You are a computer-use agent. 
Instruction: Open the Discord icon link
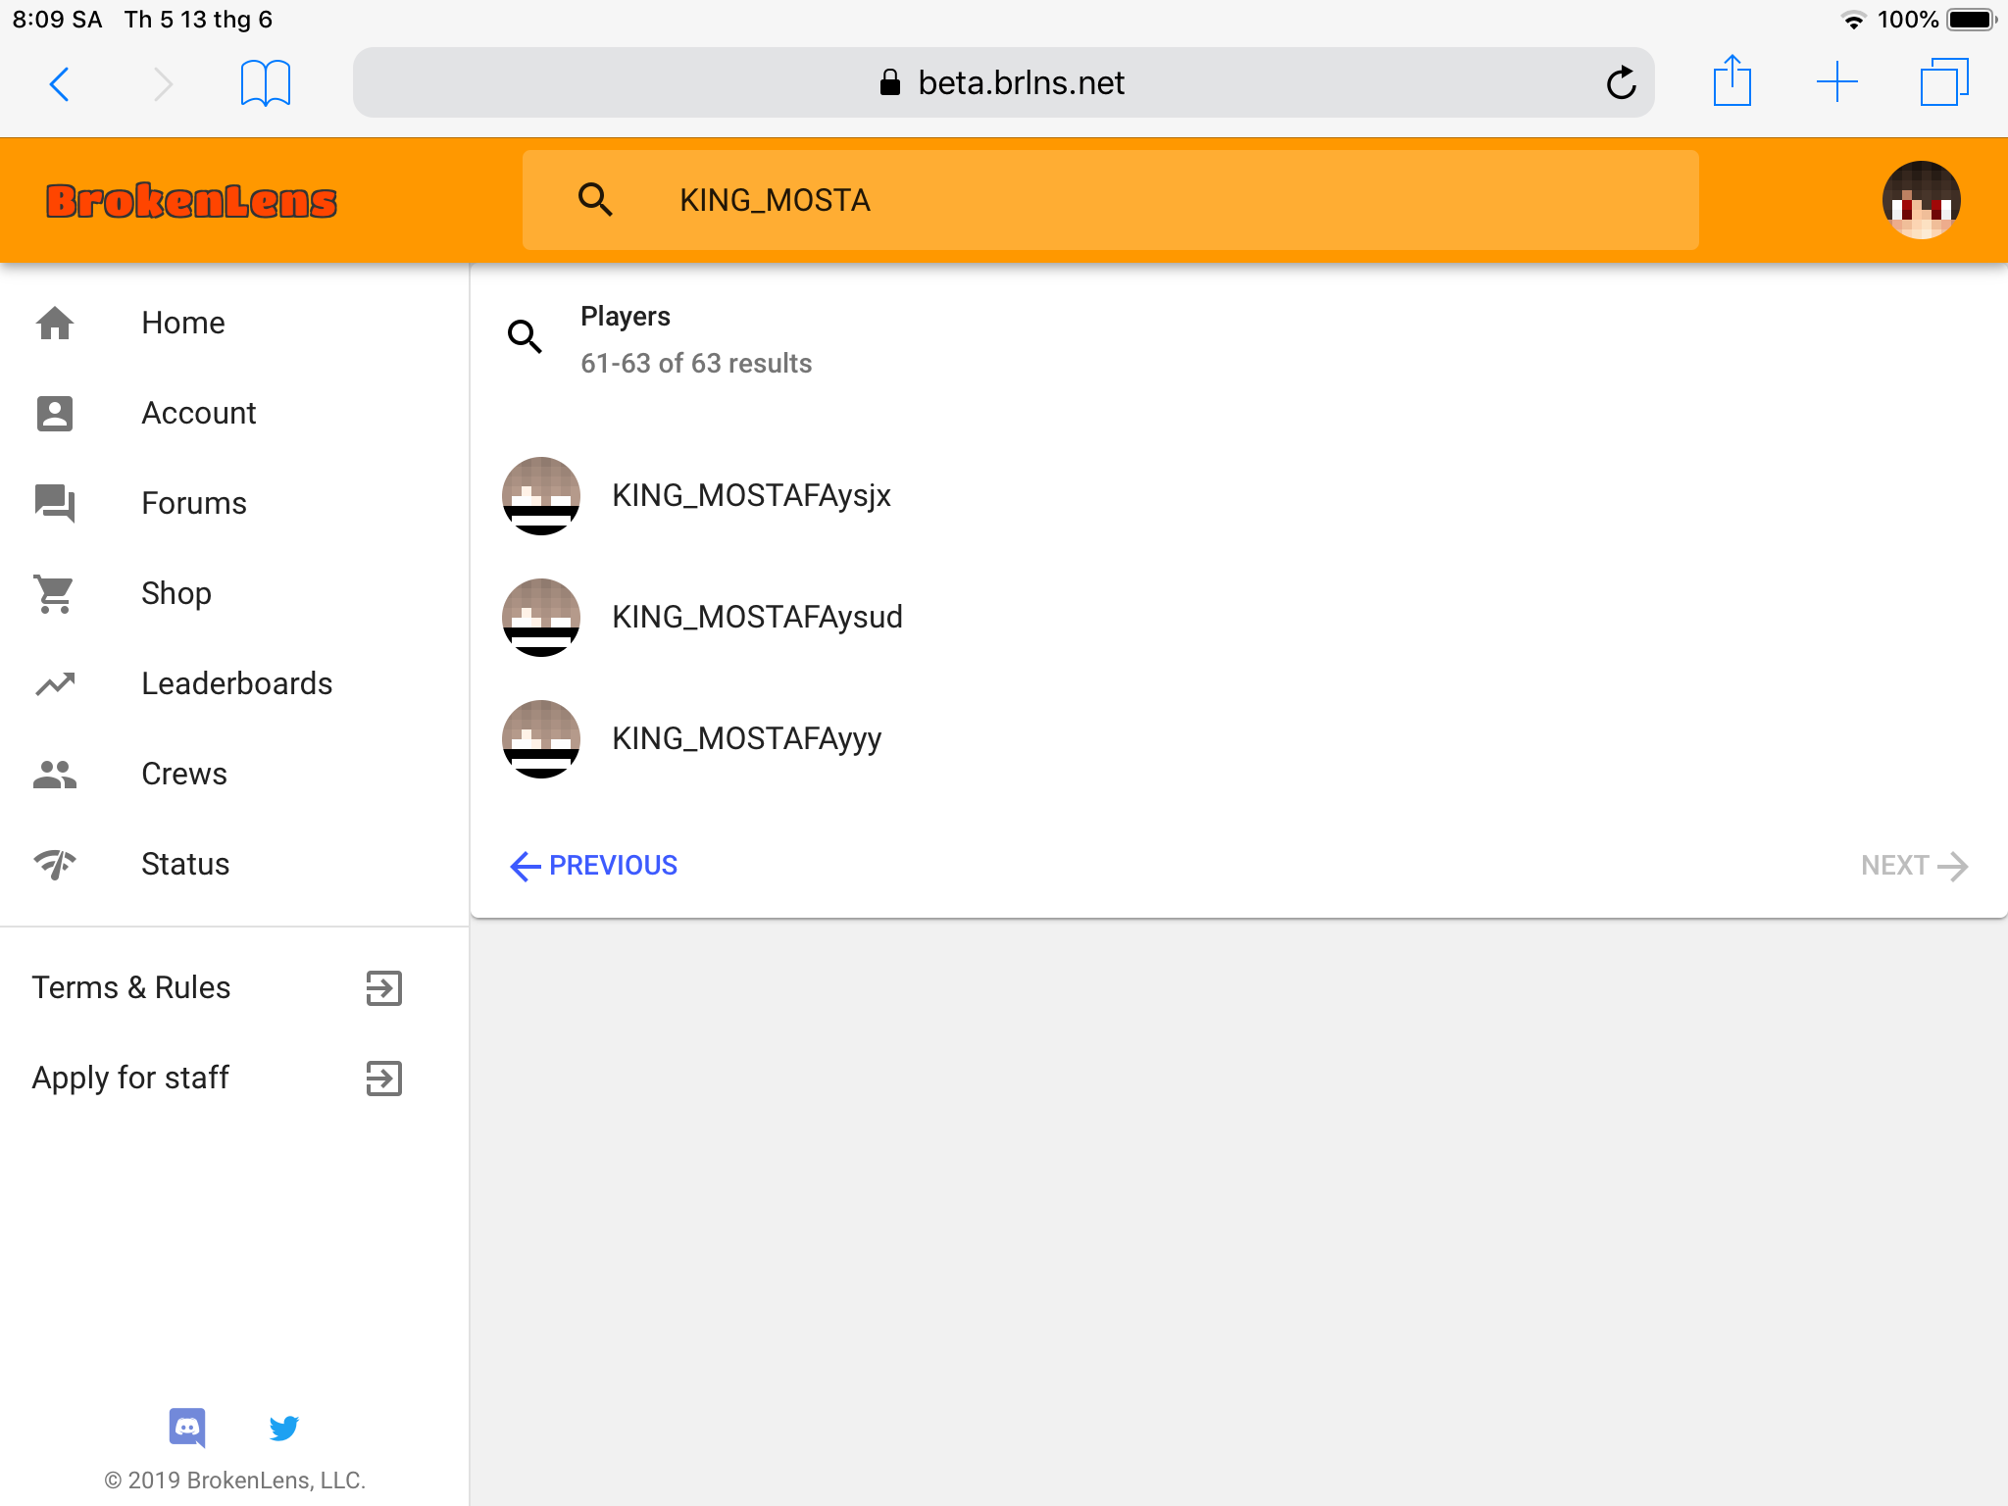(x=187, y=1428)
